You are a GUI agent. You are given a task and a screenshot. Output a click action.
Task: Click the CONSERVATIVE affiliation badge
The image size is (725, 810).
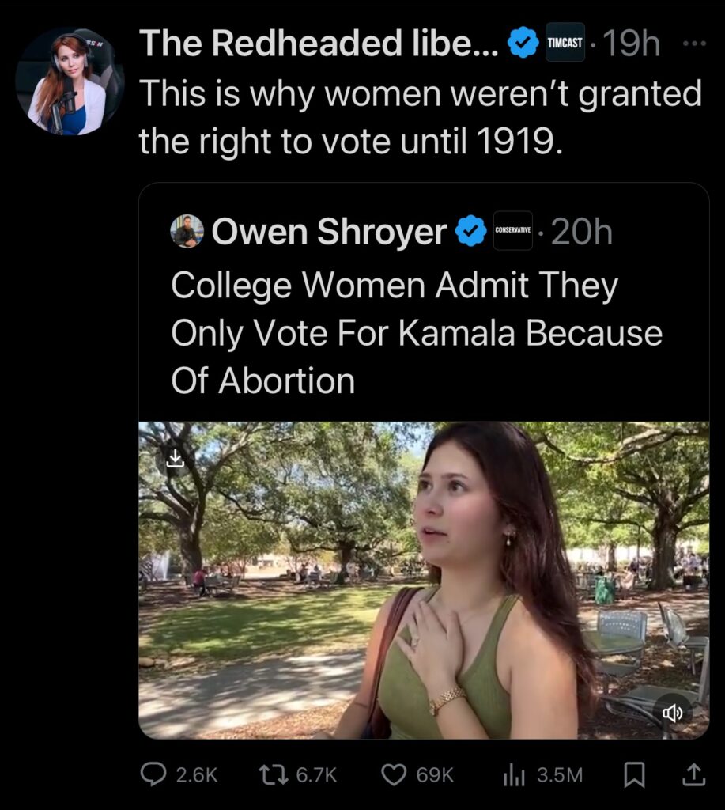pyautogui.click(x=512, y=230)
